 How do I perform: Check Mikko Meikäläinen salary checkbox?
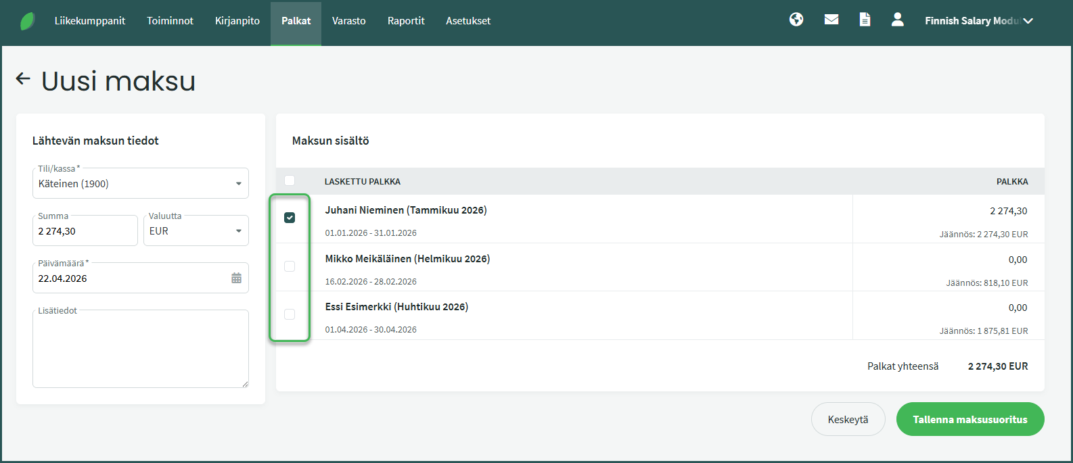[x=290, y=266]
